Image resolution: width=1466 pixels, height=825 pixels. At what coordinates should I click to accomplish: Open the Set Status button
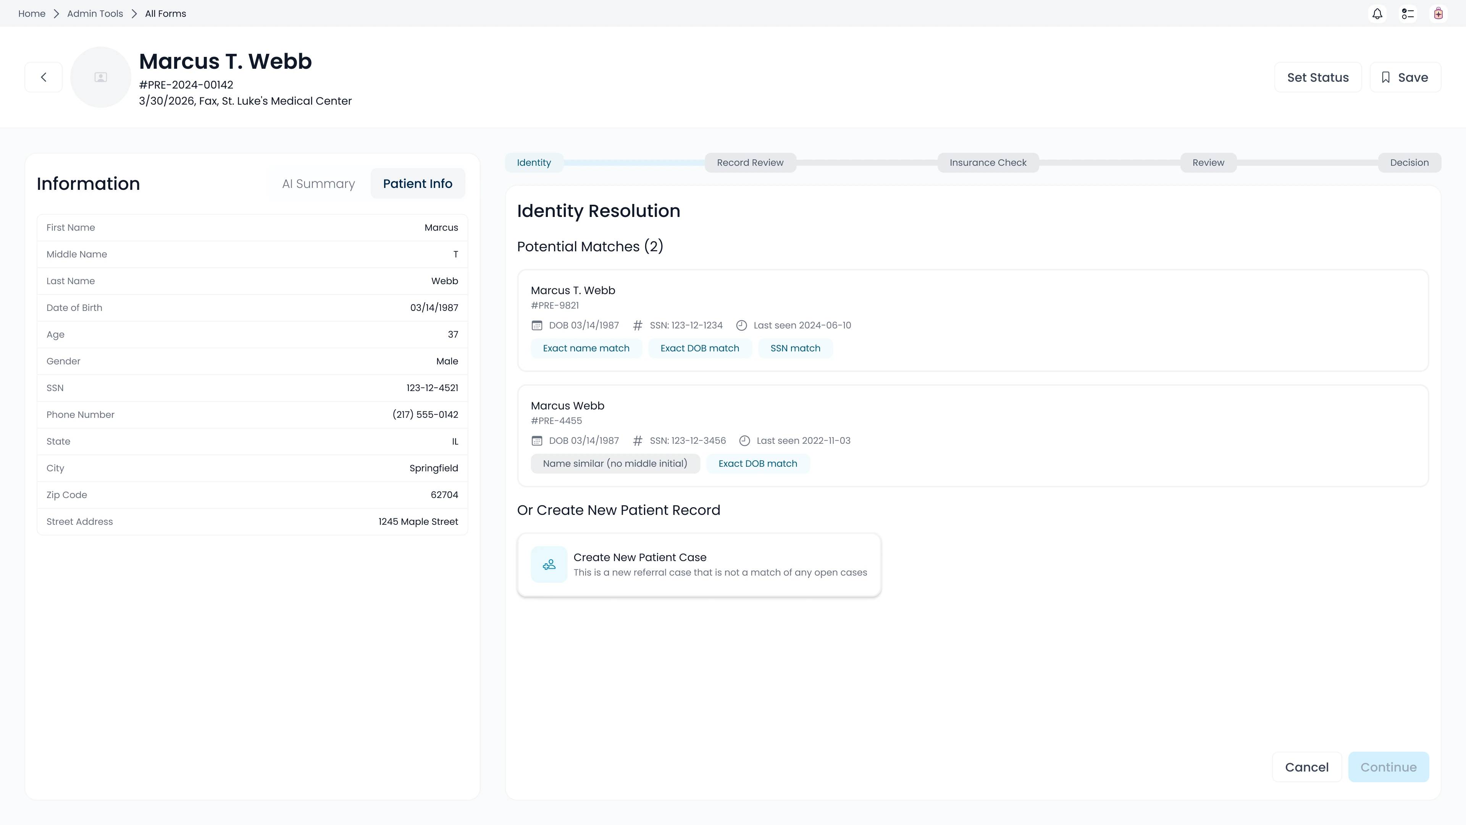pos(1318,78)
